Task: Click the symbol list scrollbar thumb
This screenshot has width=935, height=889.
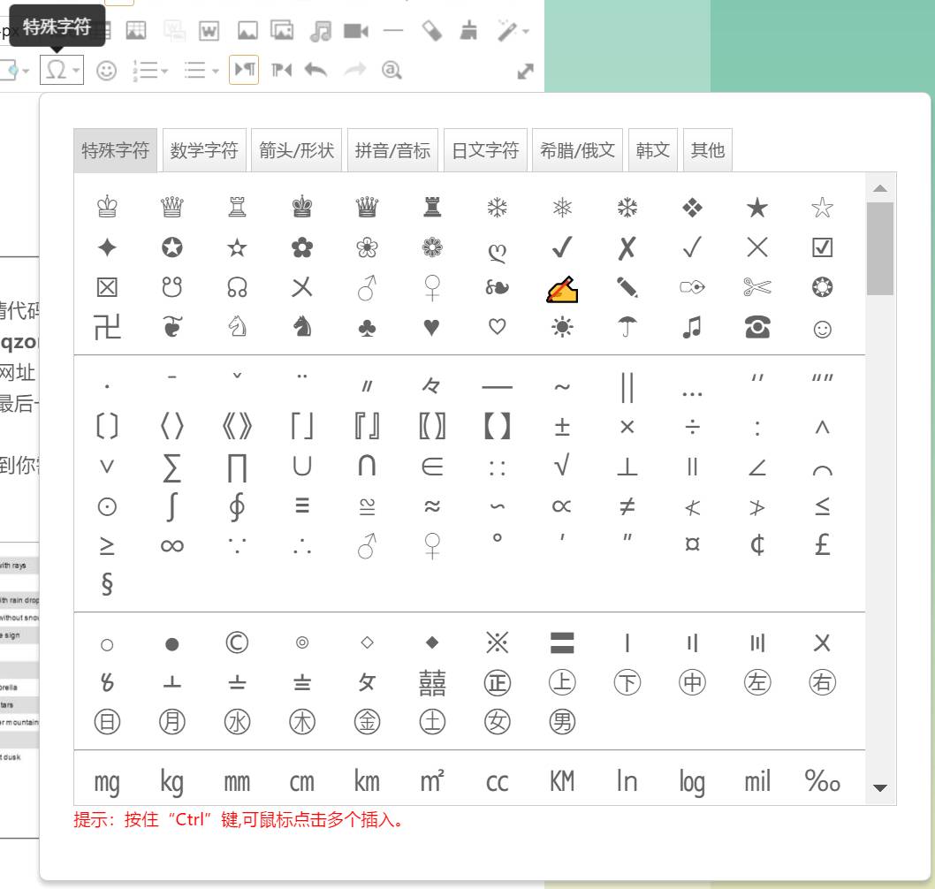Action: point(880,247)
